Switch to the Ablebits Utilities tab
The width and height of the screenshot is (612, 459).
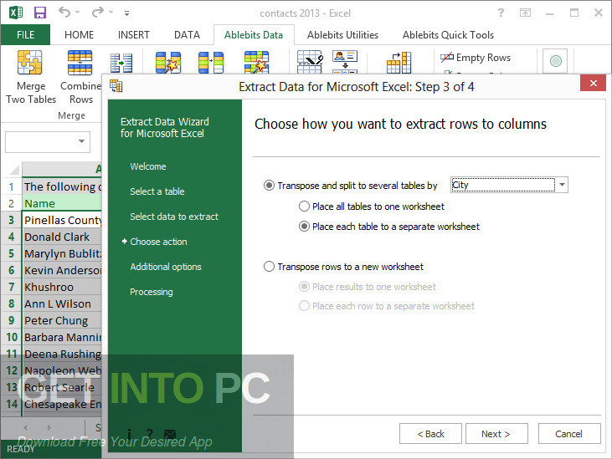point(342,34)
